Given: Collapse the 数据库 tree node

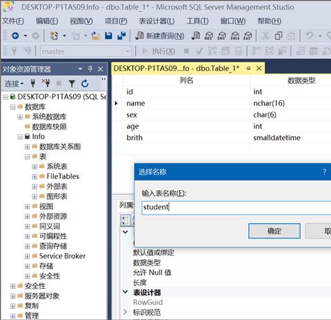Looking at the screenshot, I should [x=13, y=107].
